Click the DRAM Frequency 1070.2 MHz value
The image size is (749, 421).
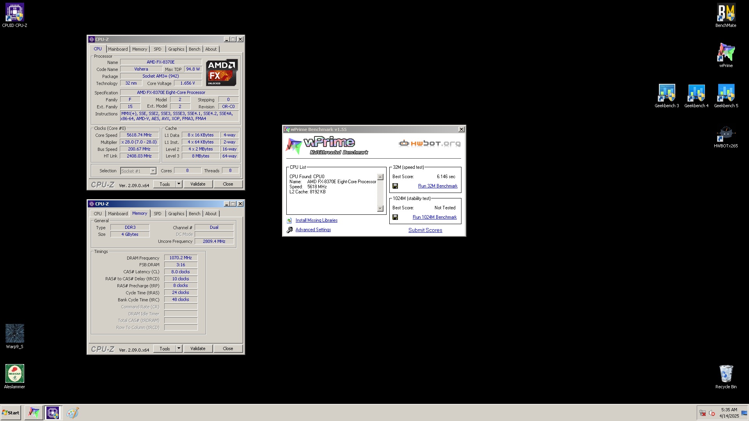[181, 258]
